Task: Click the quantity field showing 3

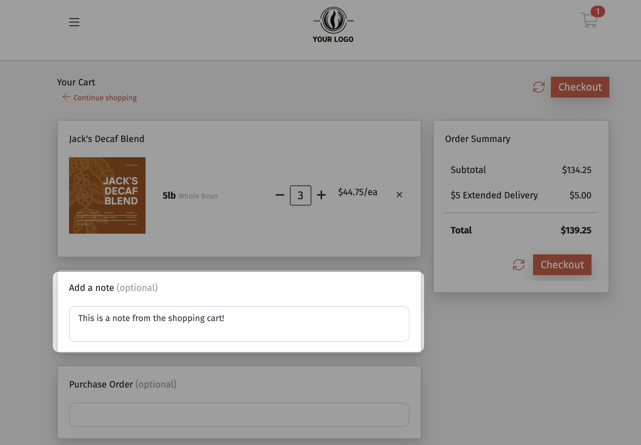Action: click(300, 195)
